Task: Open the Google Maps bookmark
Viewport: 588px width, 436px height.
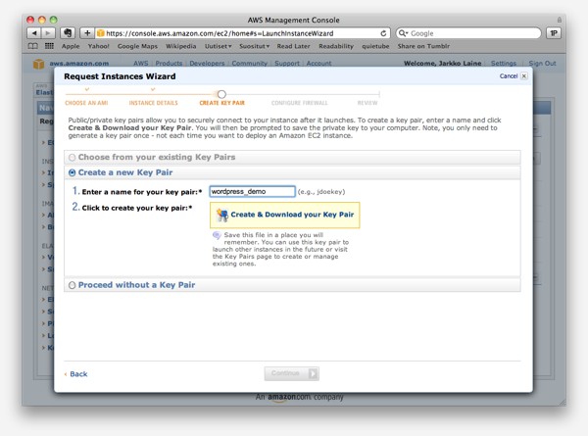Action: tap(137, 46)
